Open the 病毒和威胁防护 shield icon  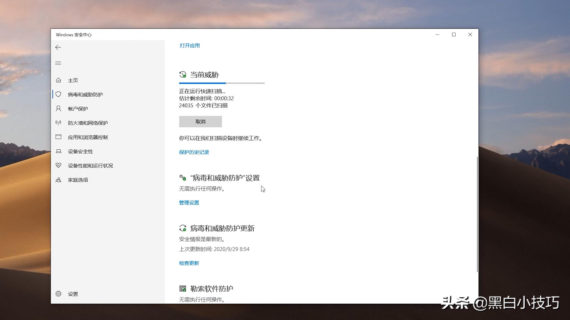[x=58, y=95]
